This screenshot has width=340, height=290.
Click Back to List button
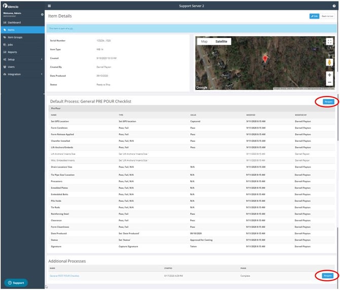(328, 16)
